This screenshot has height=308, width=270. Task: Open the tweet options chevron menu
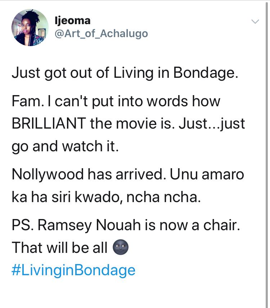tap(255, 22)
